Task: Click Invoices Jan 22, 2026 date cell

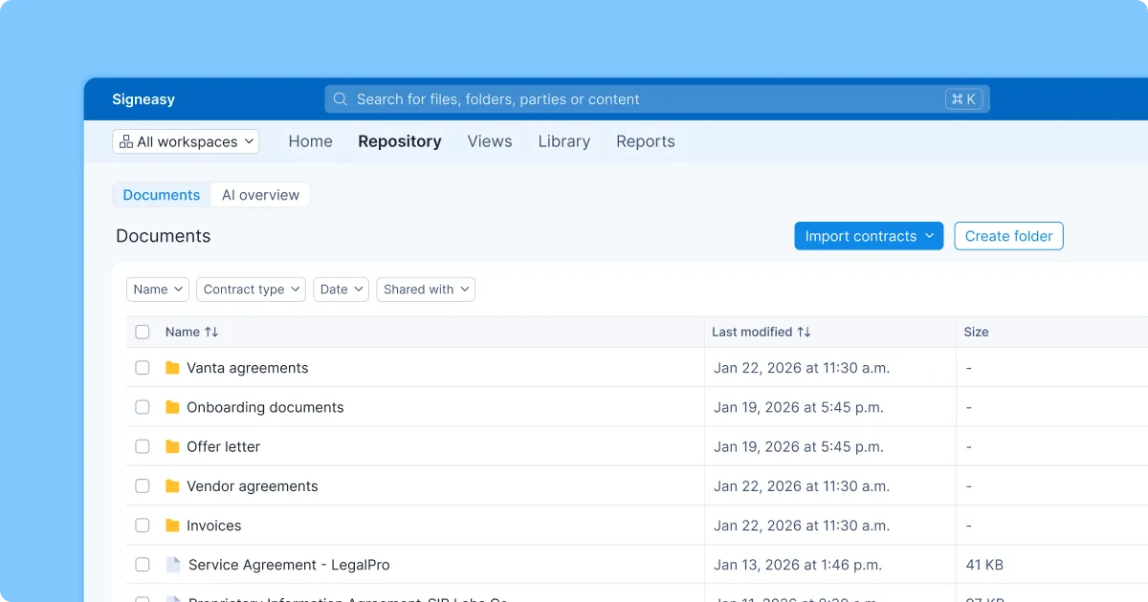Action: point(802,526)
